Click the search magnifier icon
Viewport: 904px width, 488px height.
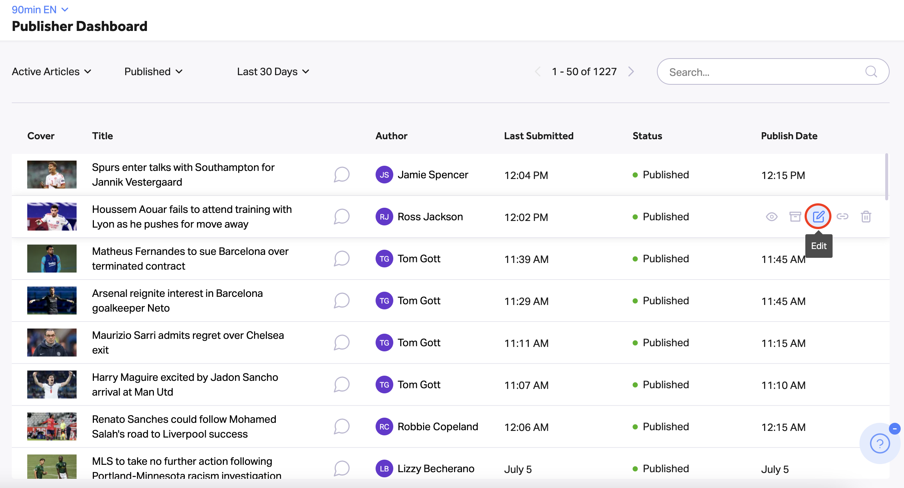(871, 71)
